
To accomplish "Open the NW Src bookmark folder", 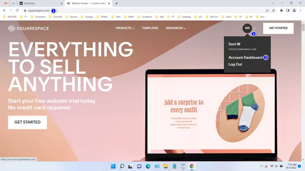I will [212, 17].
